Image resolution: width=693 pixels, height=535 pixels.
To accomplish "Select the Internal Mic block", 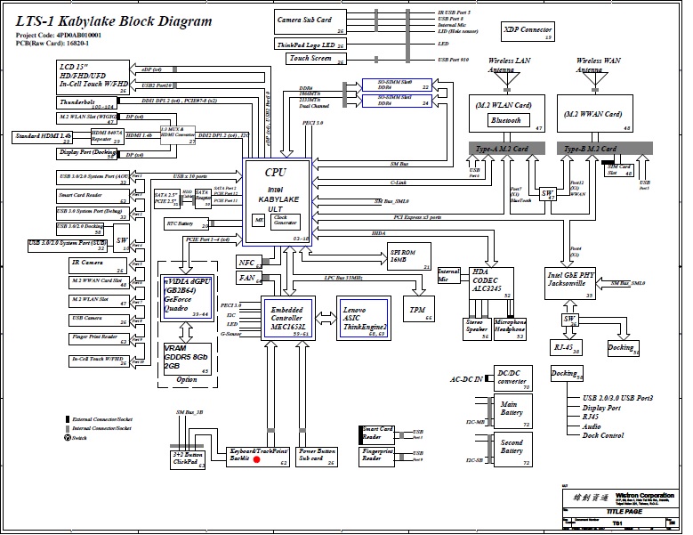I will tap(449, 275).
